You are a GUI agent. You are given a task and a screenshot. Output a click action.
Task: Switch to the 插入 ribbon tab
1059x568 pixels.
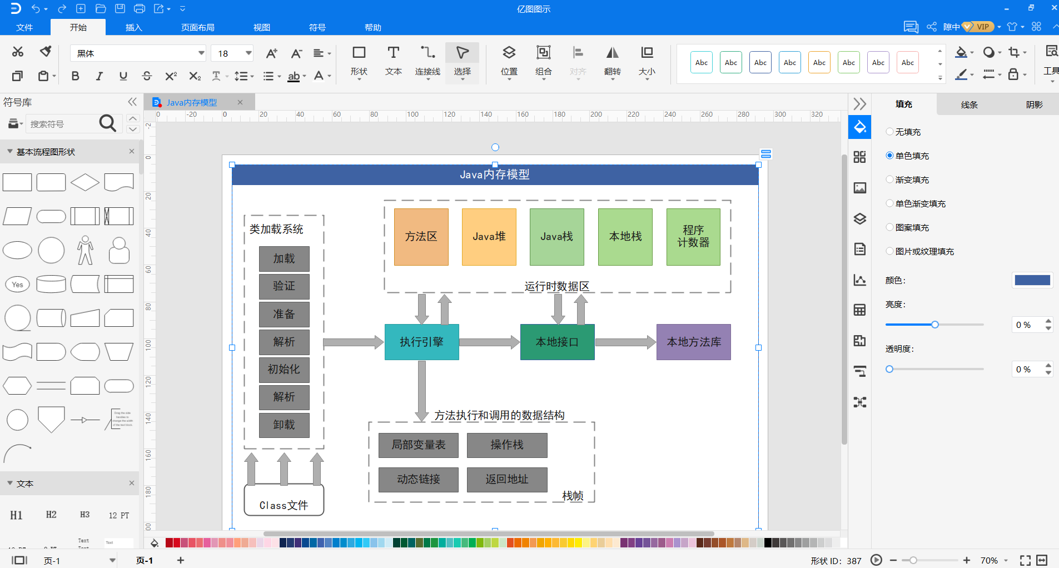pos(133,27)
